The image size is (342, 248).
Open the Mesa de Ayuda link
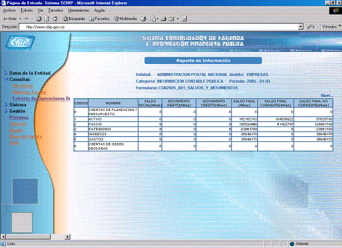(x=25, y=136)
